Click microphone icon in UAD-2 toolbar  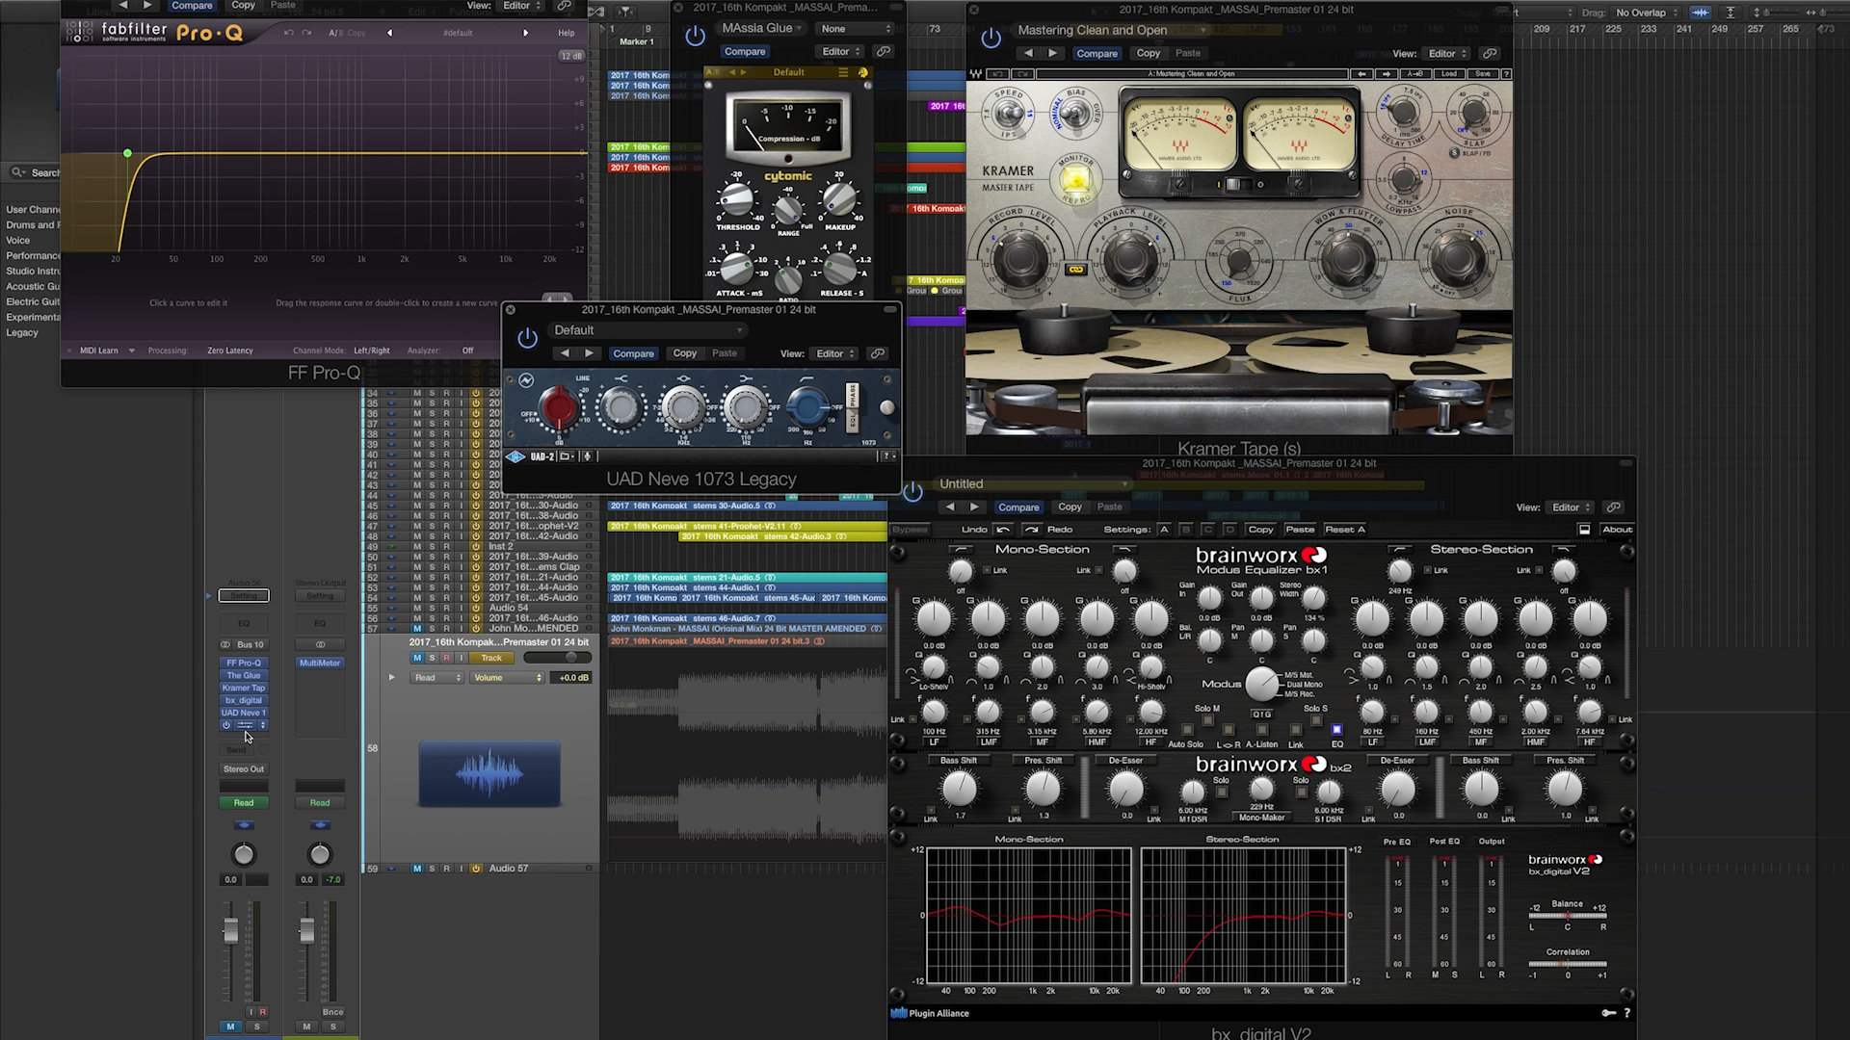(587, 456)
